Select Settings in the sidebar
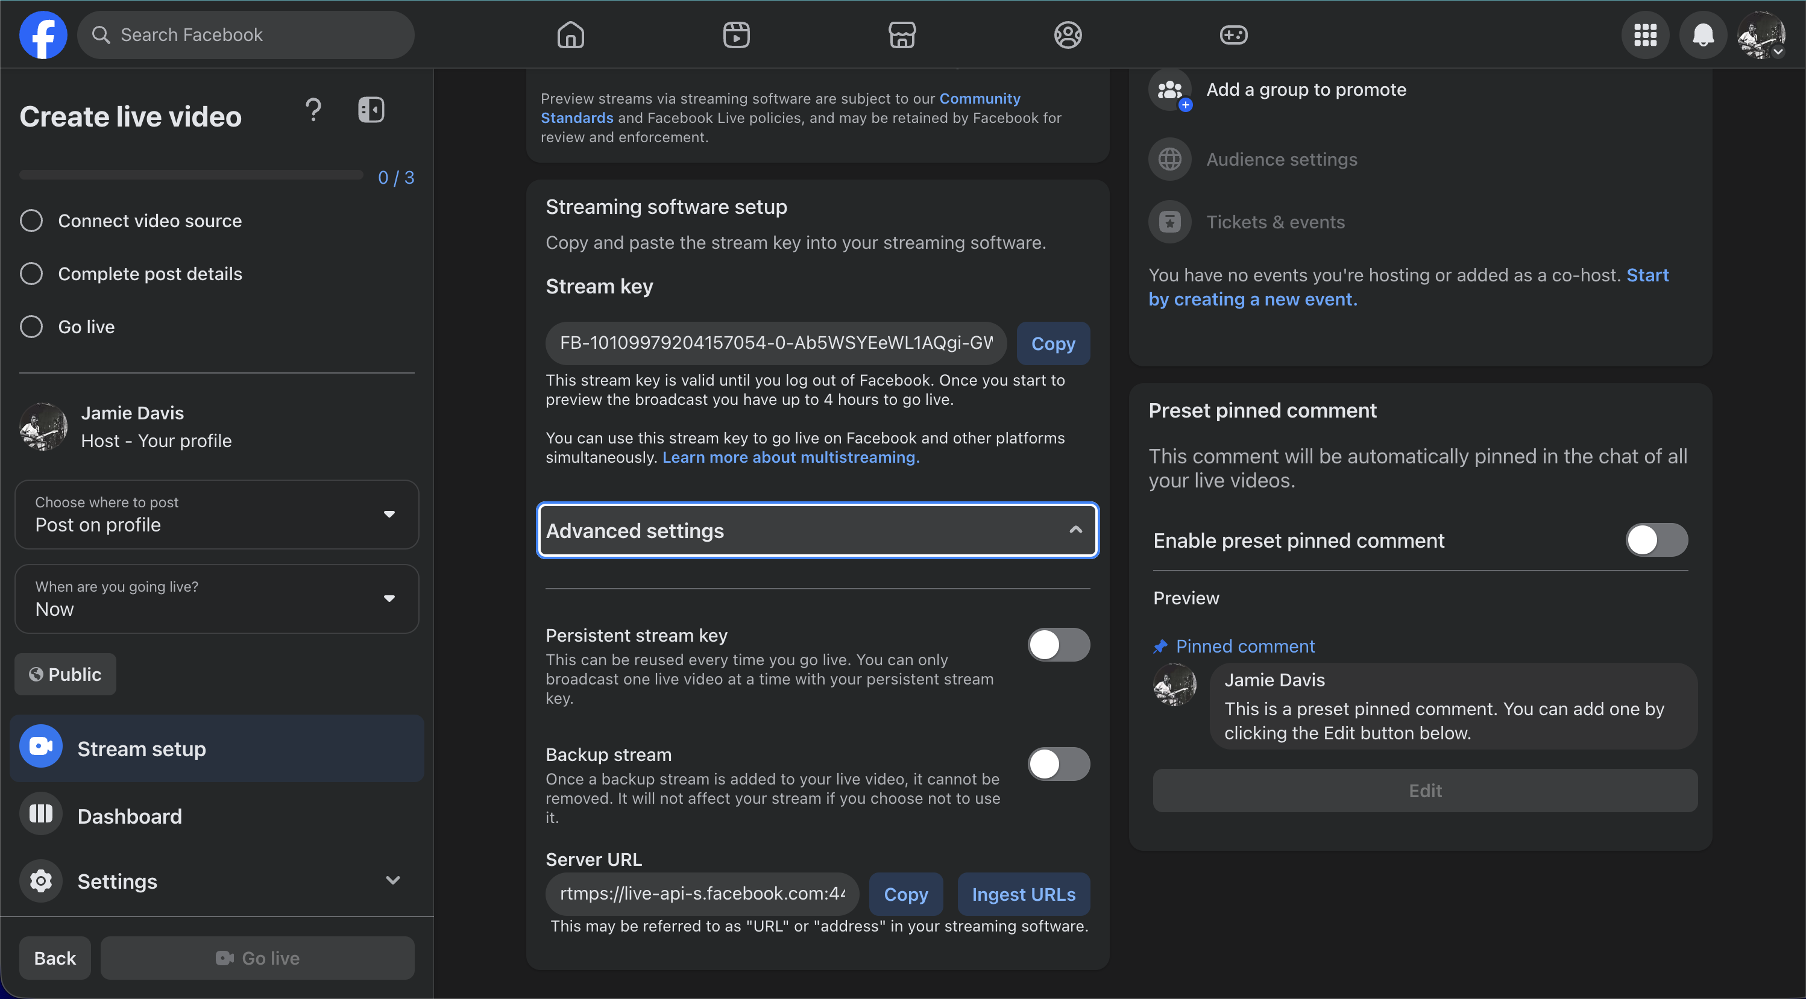This screenshot has width=1806, height=999. coord(216,881)
